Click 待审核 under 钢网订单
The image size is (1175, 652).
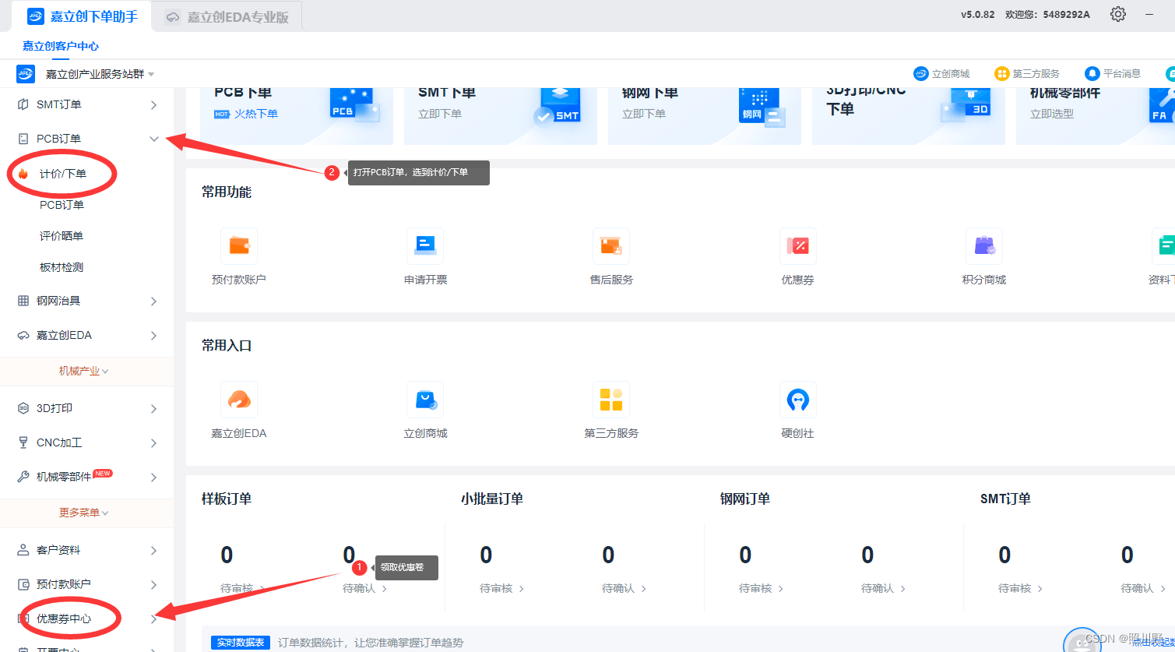tap(755, 588)
